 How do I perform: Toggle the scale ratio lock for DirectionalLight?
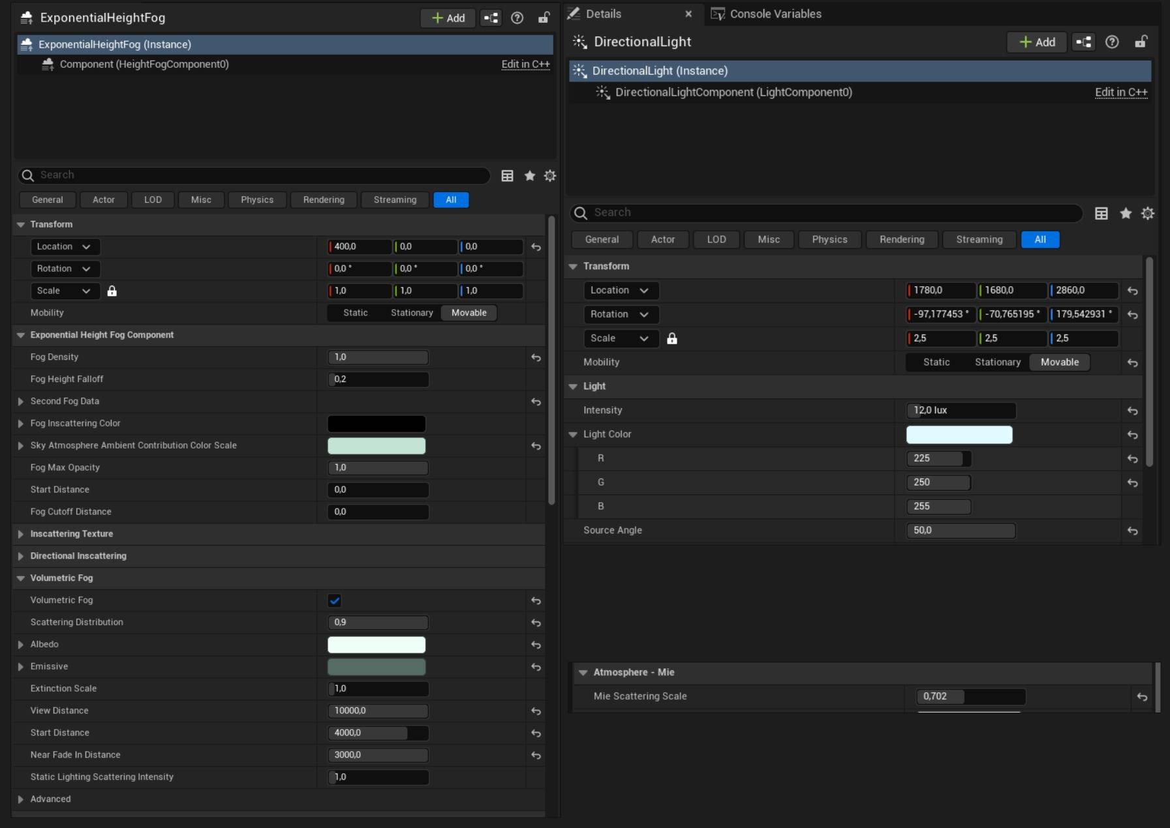coord(672,338)
